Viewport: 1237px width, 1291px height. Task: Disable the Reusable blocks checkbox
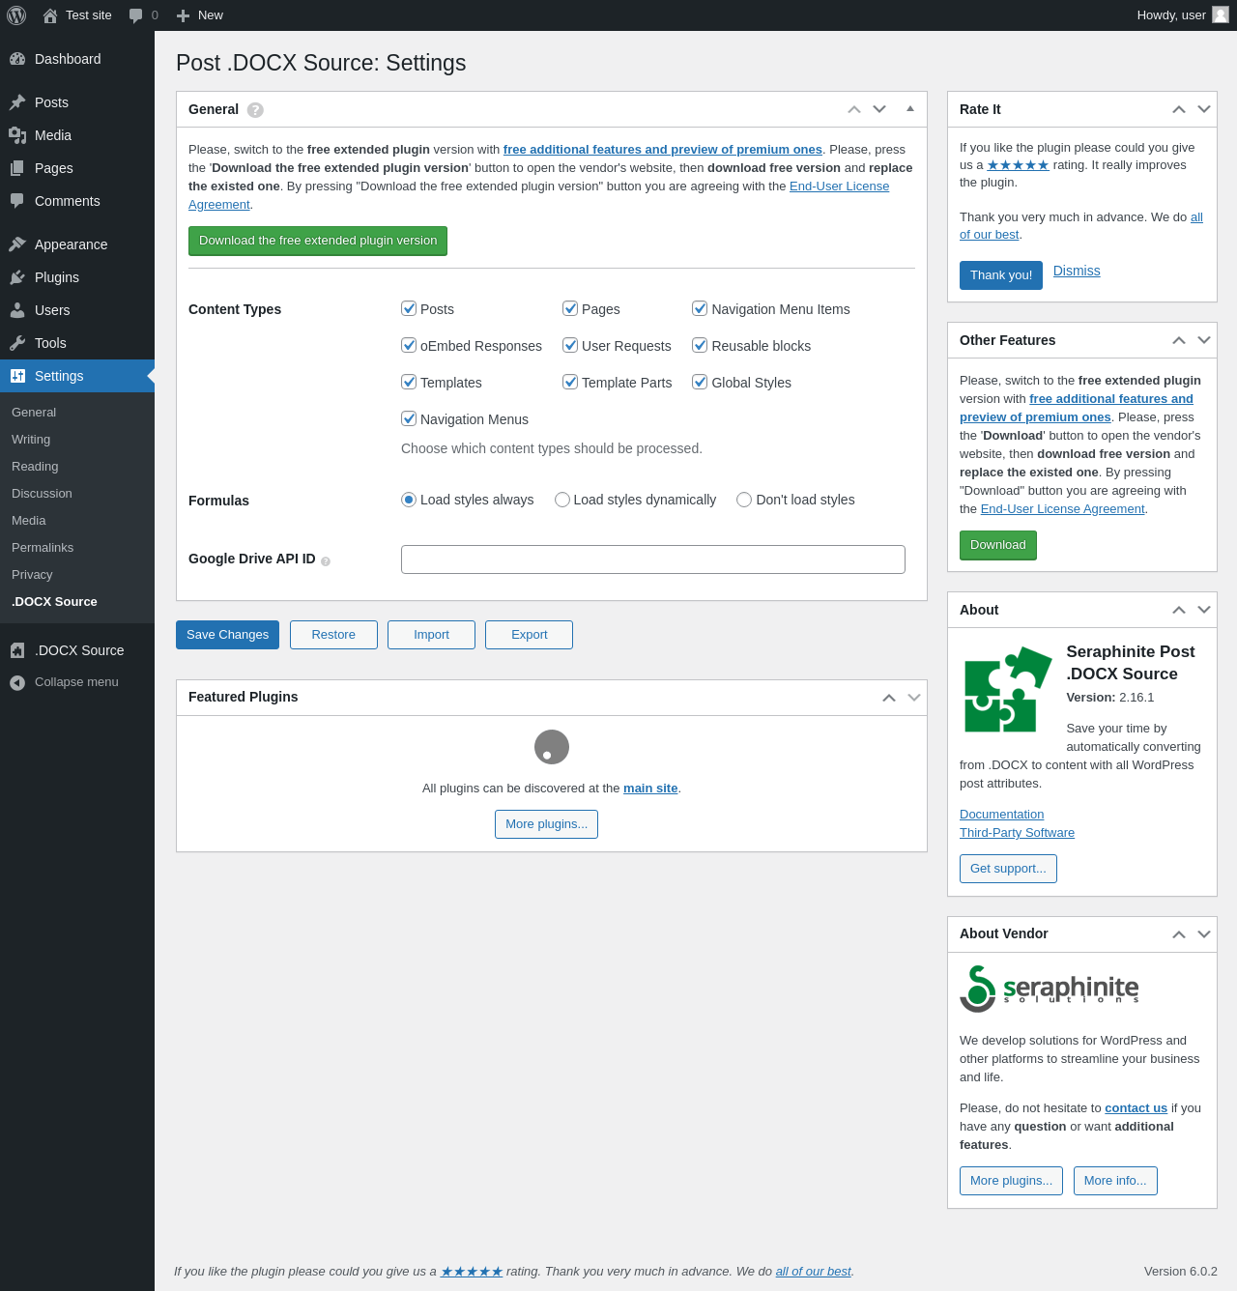pyautogui.click(x=700, y=345)
